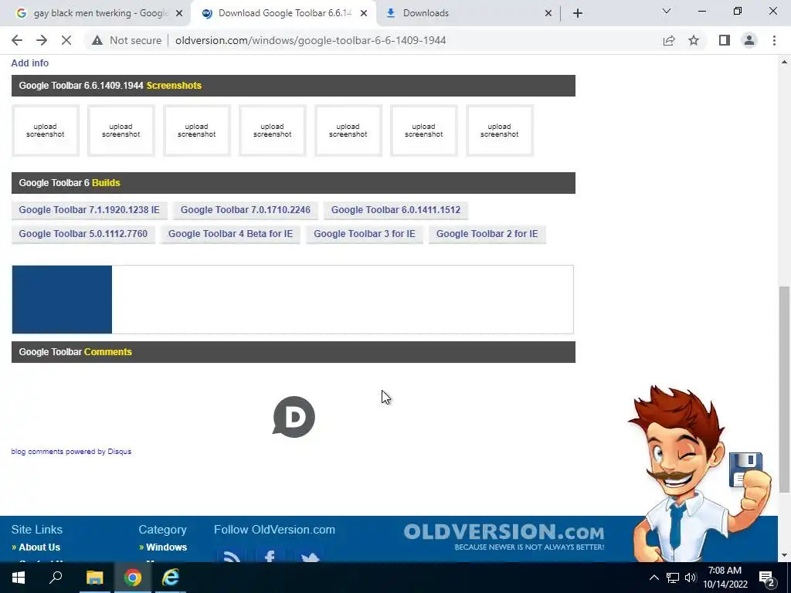Open Google Toolbar 7.0.1710.2246 build
This screenshot has width=791, height=593.
point(246,210)
